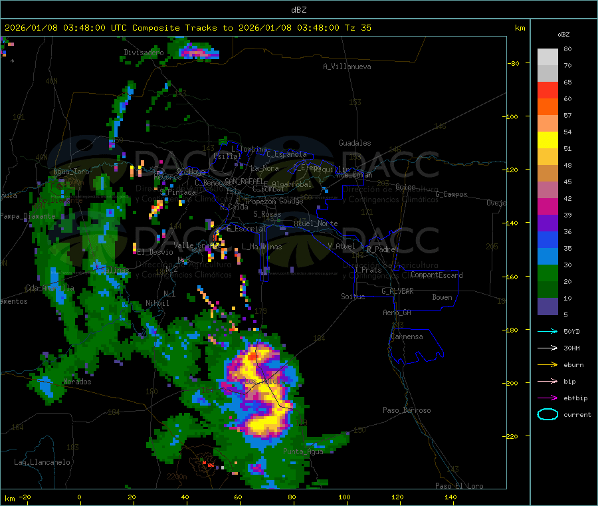Click the 'Divisadero' map label

144,53
